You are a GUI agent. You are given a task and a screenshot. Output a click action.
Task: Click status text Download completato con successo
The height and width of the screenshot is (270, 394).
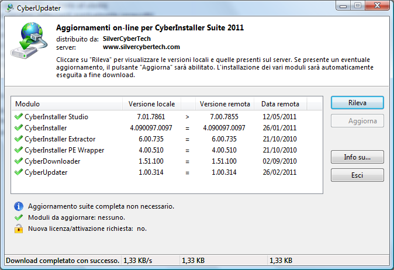click(63, 261)
